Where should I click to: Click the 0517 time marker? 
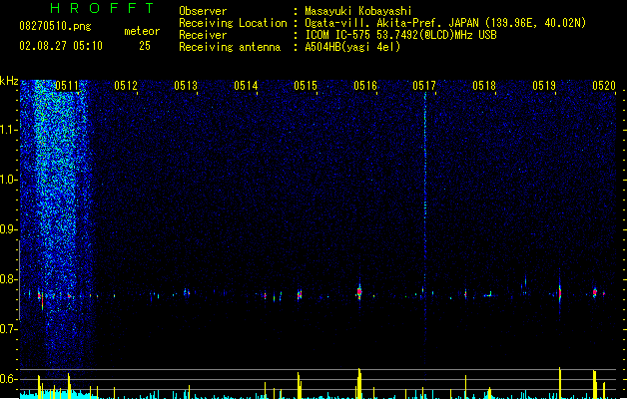pyautogui.click(x=424, y=86)
